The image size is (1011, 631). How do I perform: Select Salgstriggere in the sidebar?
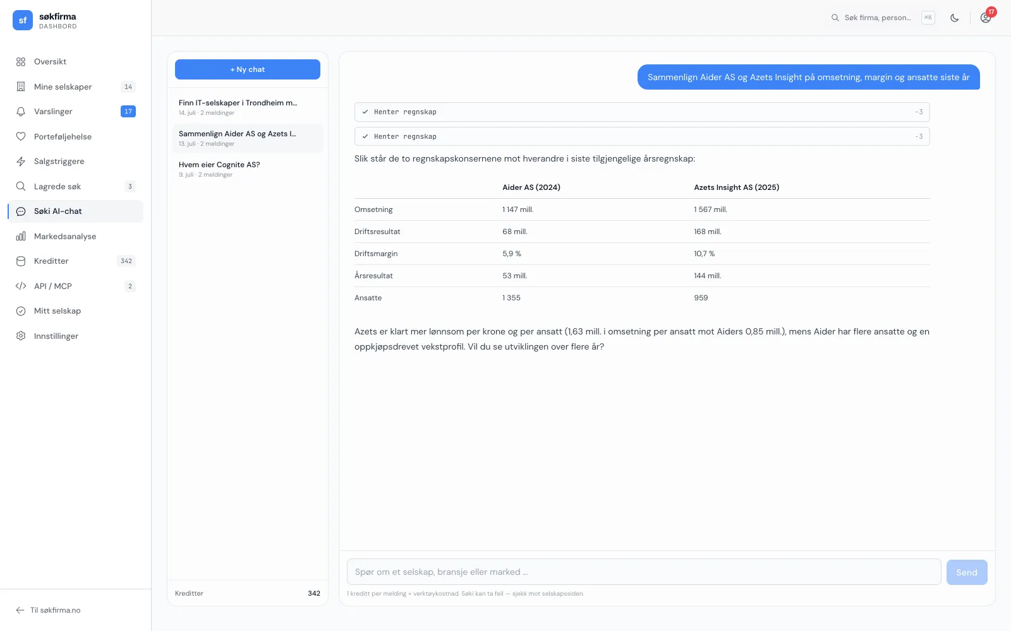tap(76, 162)
